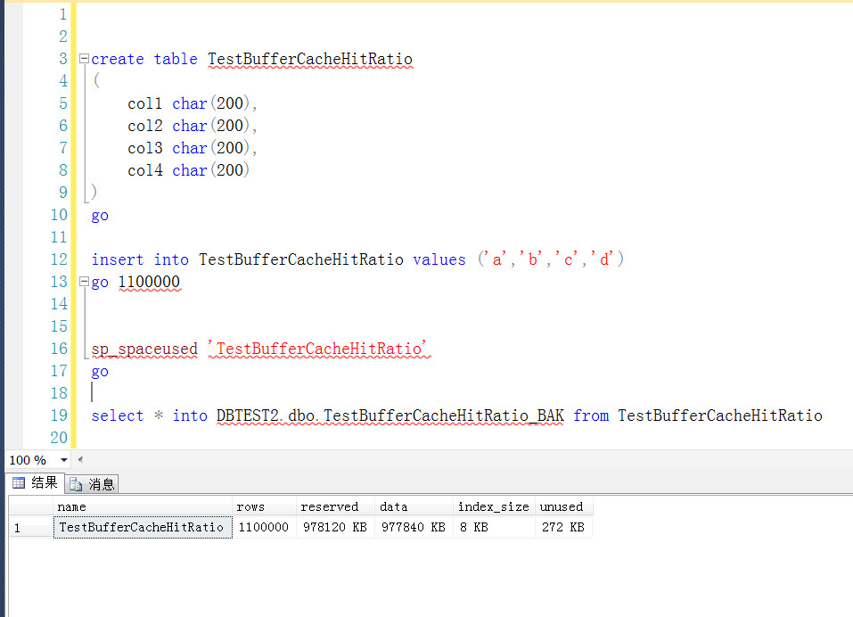Image resolution: width=853 pixels, height=617 pixels.
Task: Select the data column header
Action: pyautogui.click(x=414, y=506)
